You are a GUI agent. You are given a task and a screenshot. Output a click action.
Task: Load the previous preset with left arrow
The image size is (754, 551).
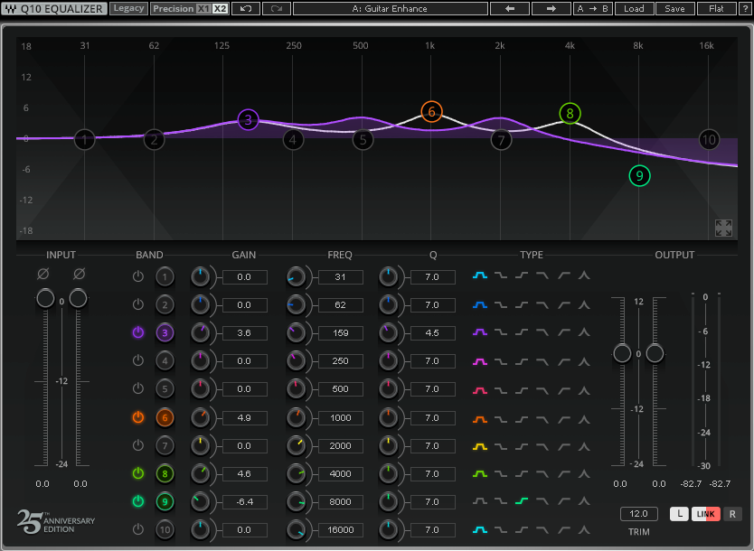point(510,9)
